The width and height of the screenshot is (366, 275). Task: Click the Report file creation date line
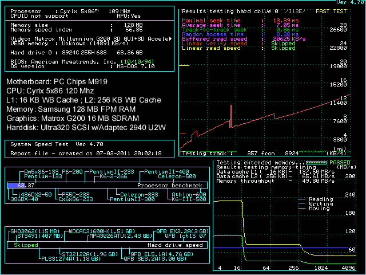click(x=86, y=154)
